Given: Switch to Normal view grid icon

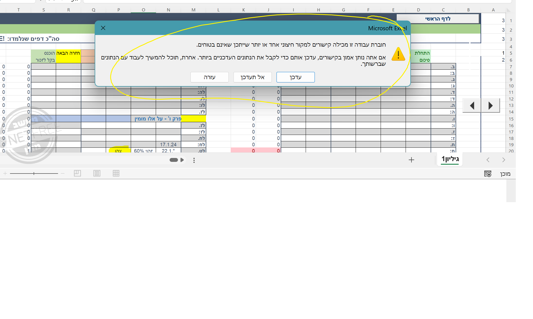Looking at the screenshot, I should [116, 174].
